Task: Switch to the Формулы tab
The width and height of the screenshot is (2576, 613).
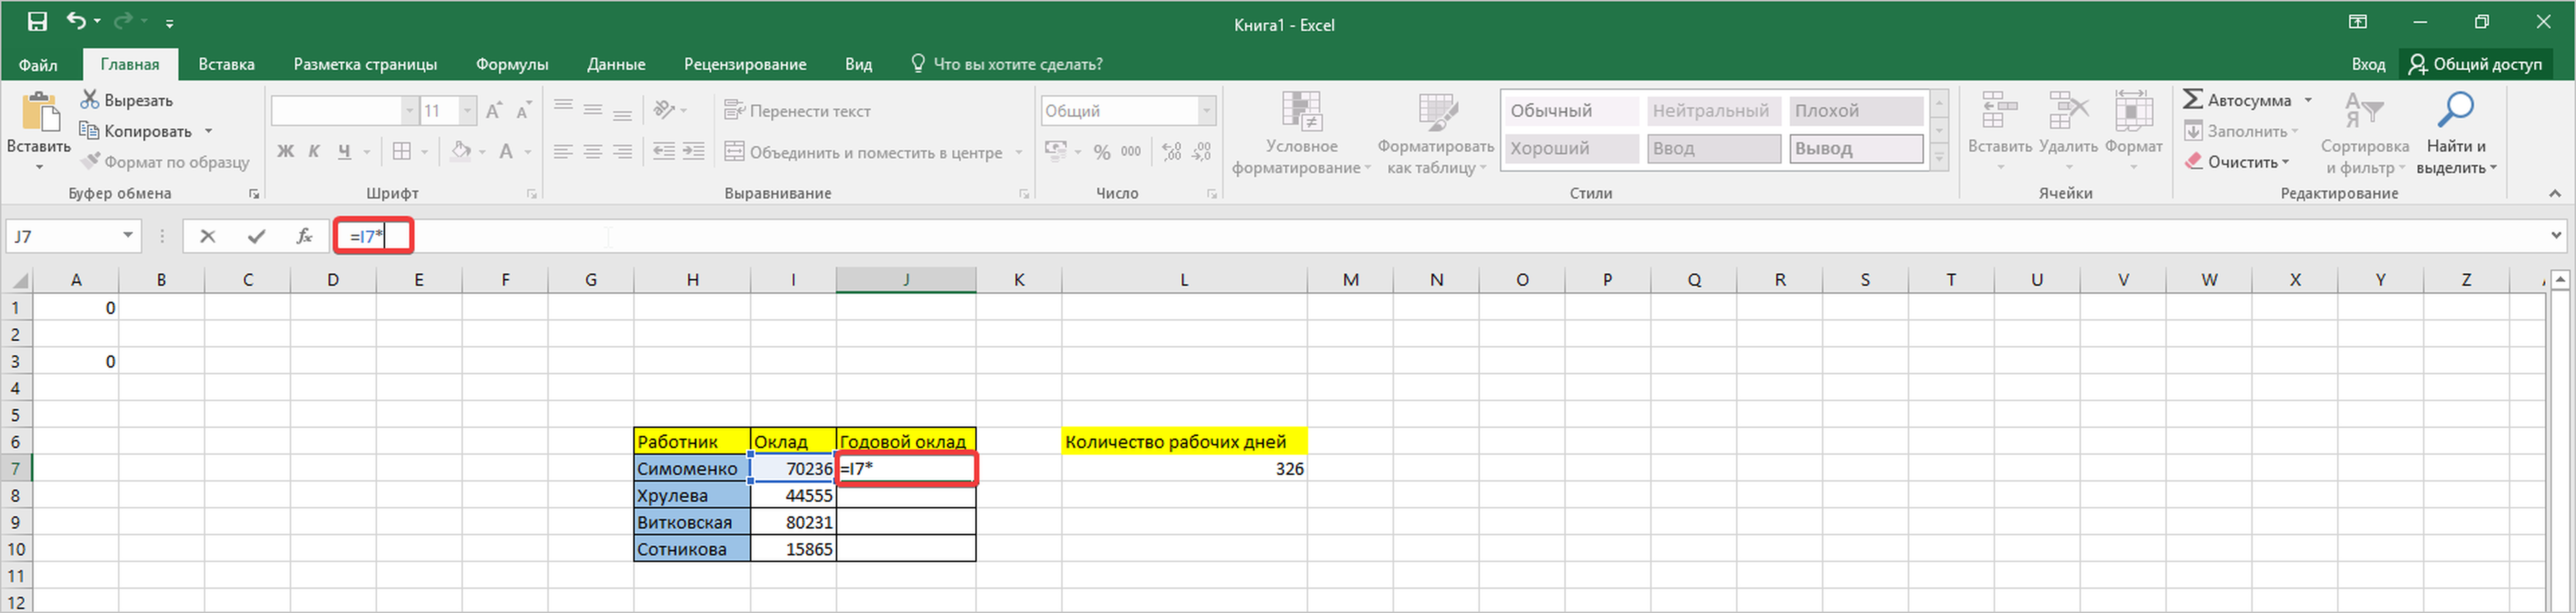Action: click(x=512, y=64)
